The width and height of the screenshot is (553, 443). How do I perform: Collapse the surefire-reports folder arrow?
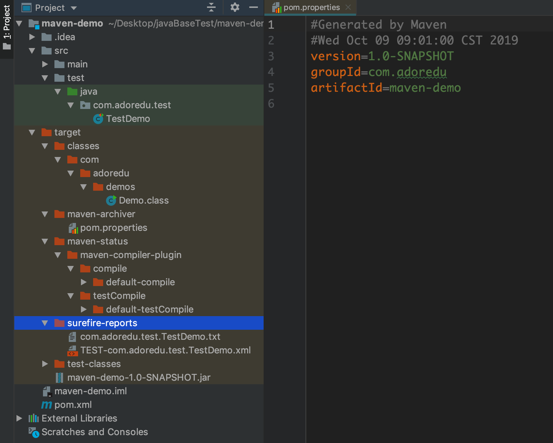coord(45,323)
